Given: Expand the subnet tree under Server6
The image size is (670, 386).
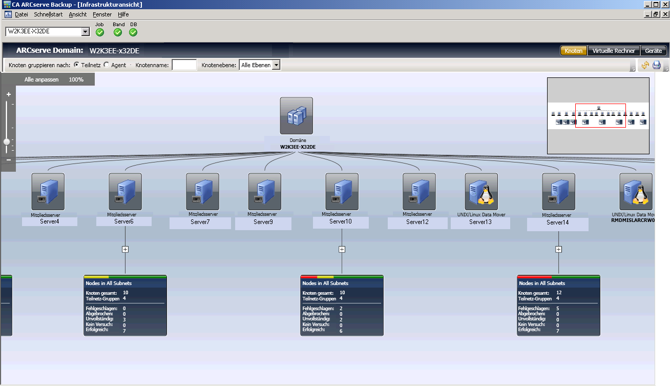Looking at the screenshot, I should coord(125,249).
